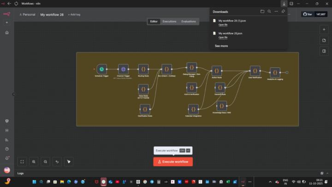Click Add tag next to workflow name
Screen dimensions: 332x187
74,14
